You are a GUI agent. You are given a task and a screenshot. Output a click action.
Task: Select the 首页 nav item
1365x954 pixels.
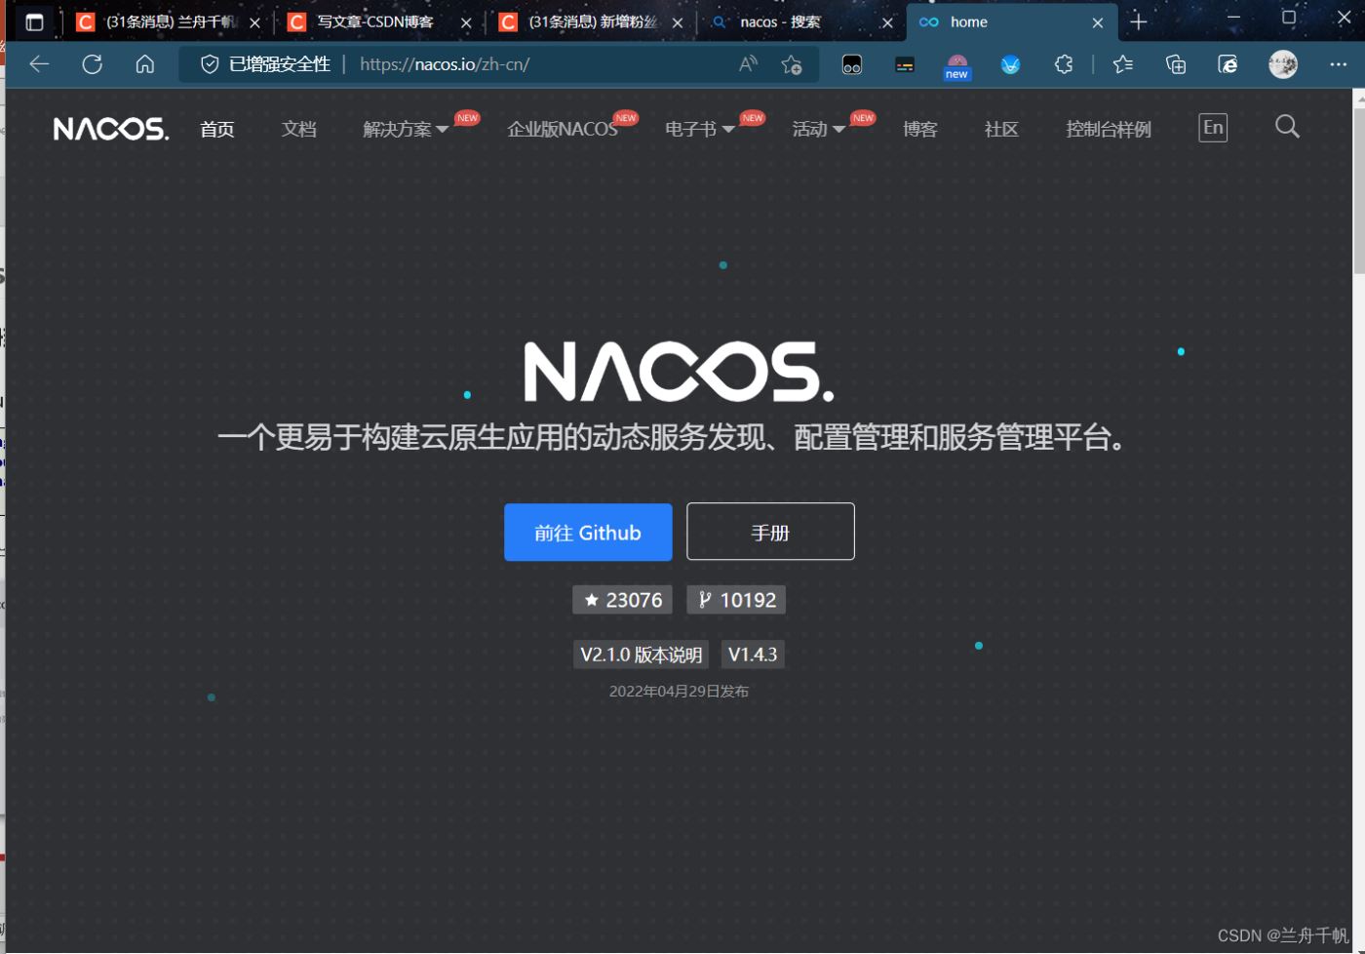[217, 129]
